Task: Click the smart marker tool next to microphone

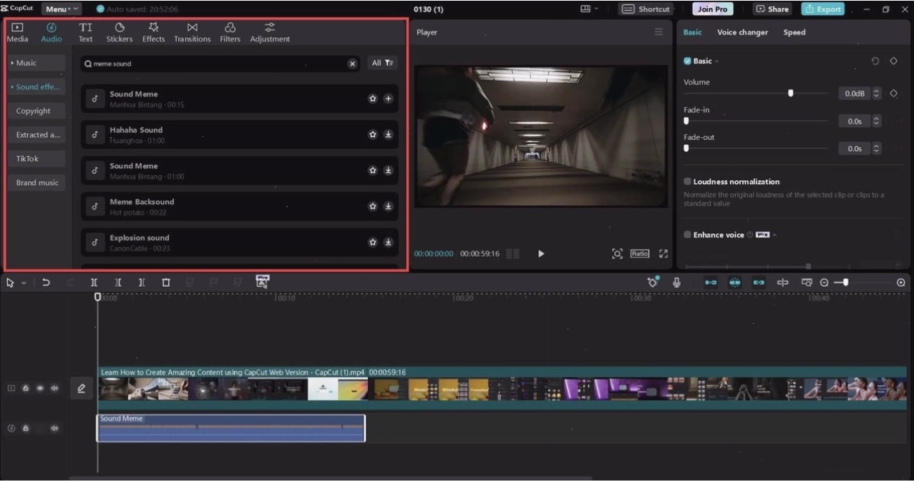Action: pos(653,282)
